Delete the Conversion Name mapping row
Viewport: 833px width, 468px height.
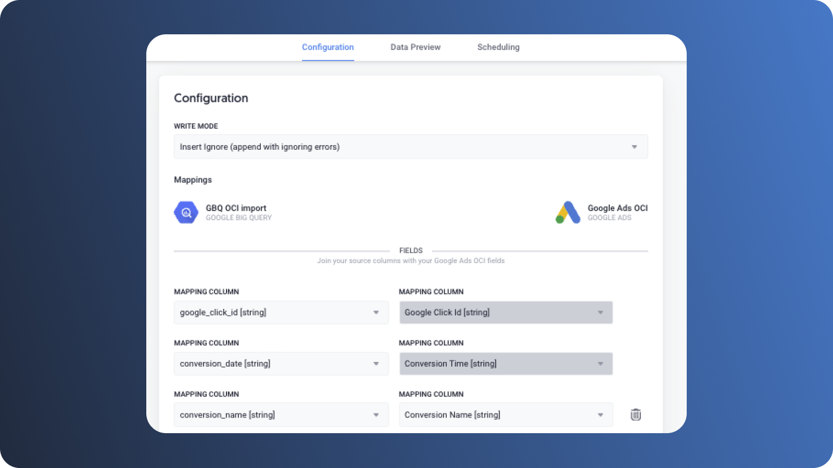636,414
